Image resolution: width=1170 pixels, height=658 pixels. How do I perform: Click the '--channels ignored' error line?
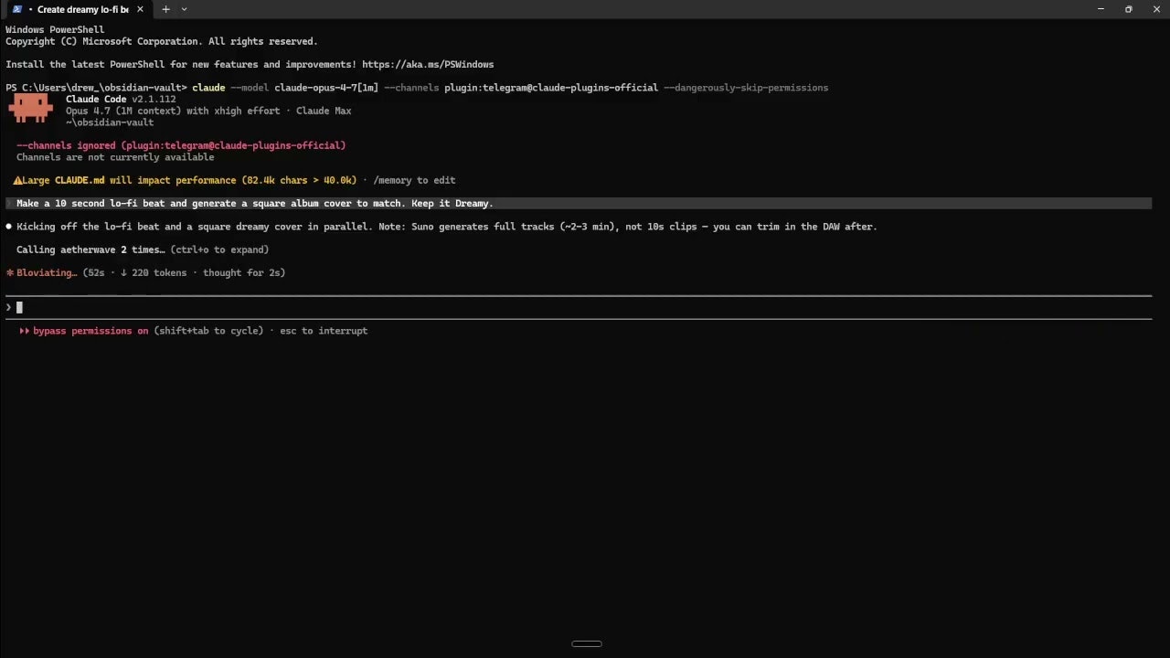click(181, 145)
